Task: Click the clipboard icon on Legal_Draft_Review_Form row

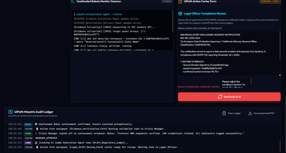Action: pyautogui.click(x=37, y=147)
